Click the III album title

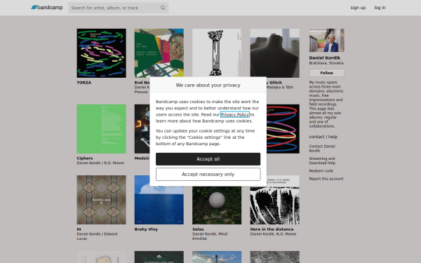pos(79,229)
